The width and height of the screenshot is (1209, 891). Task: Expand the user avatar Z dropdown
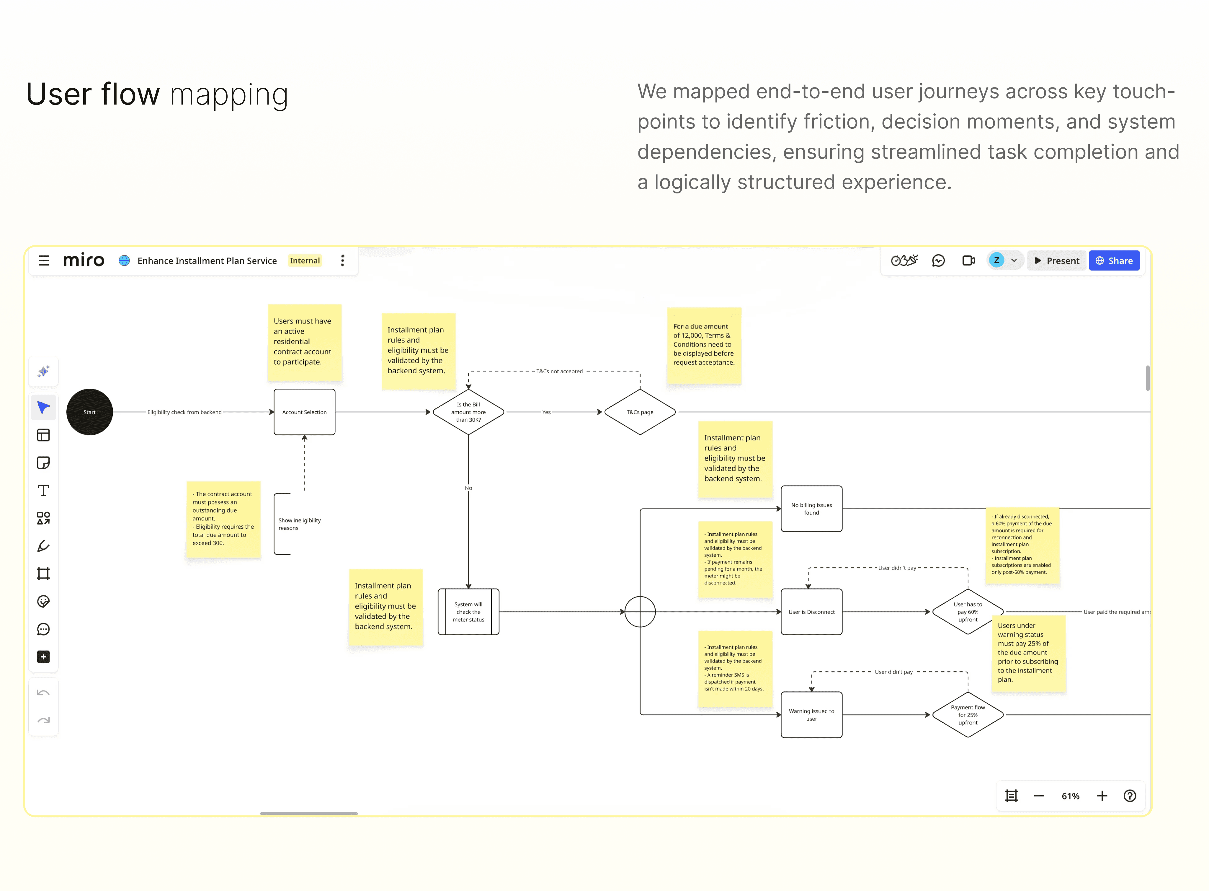(x=1013, y=260)
